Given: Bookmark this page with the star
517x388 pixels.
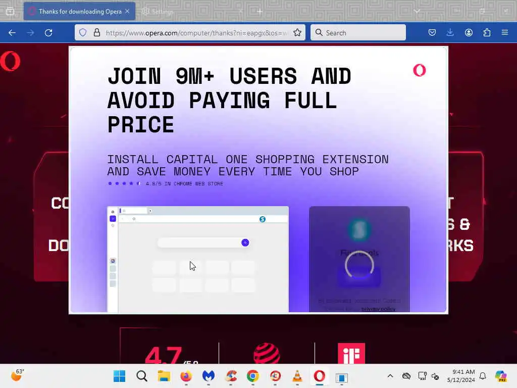Looking at the screenshot, I should click(297, 32).
